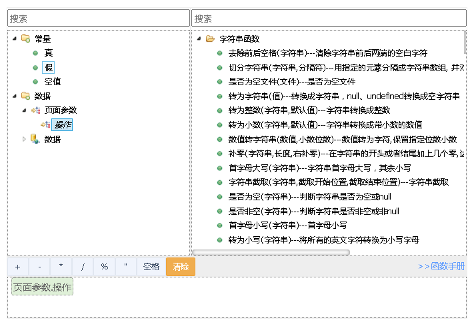This screenshot has width=470, height=320.
Task: Click the green dot beside 真
Action: [x=35, y=53]
